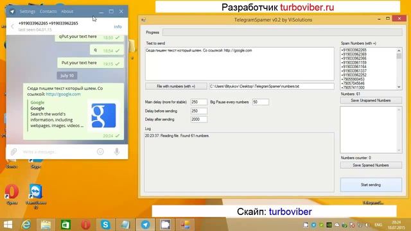Open Opera from the taskbar
The height and width of the screenshot is (231, 411).
(85, 225)
